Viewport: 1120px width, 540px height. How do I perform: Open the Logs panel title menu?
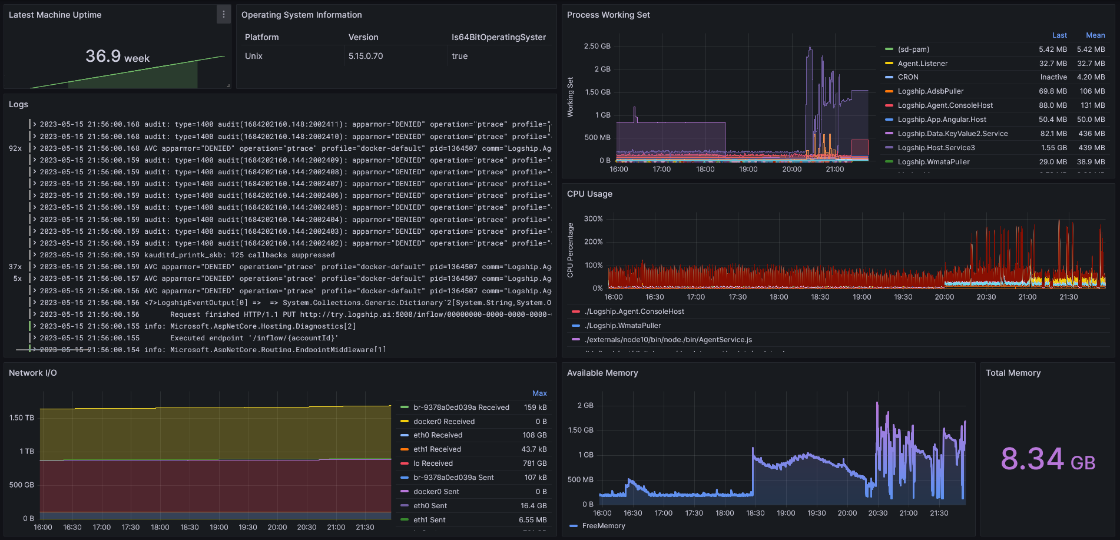tap(18, 104)
